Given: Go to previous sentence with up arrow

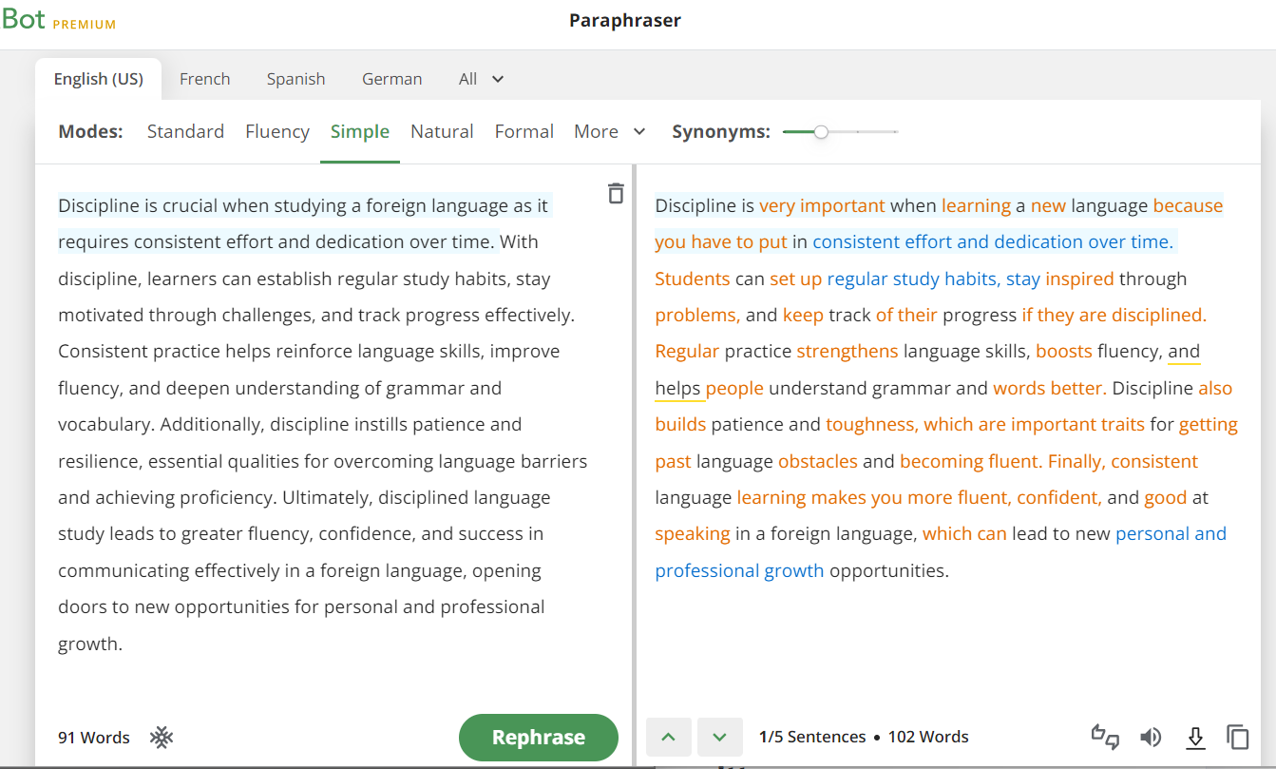Looking at the screenshot, I should pyautogui.click(x=669, y=737).
